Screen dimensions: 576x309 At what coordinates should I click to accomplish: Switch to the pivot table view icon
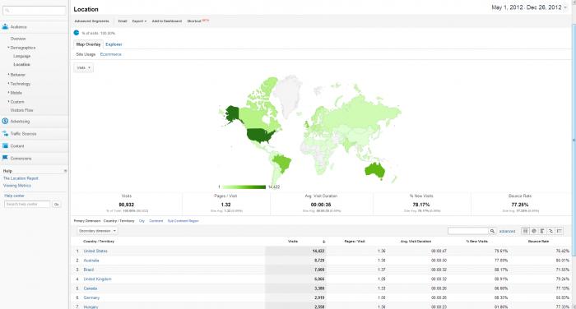559,231
